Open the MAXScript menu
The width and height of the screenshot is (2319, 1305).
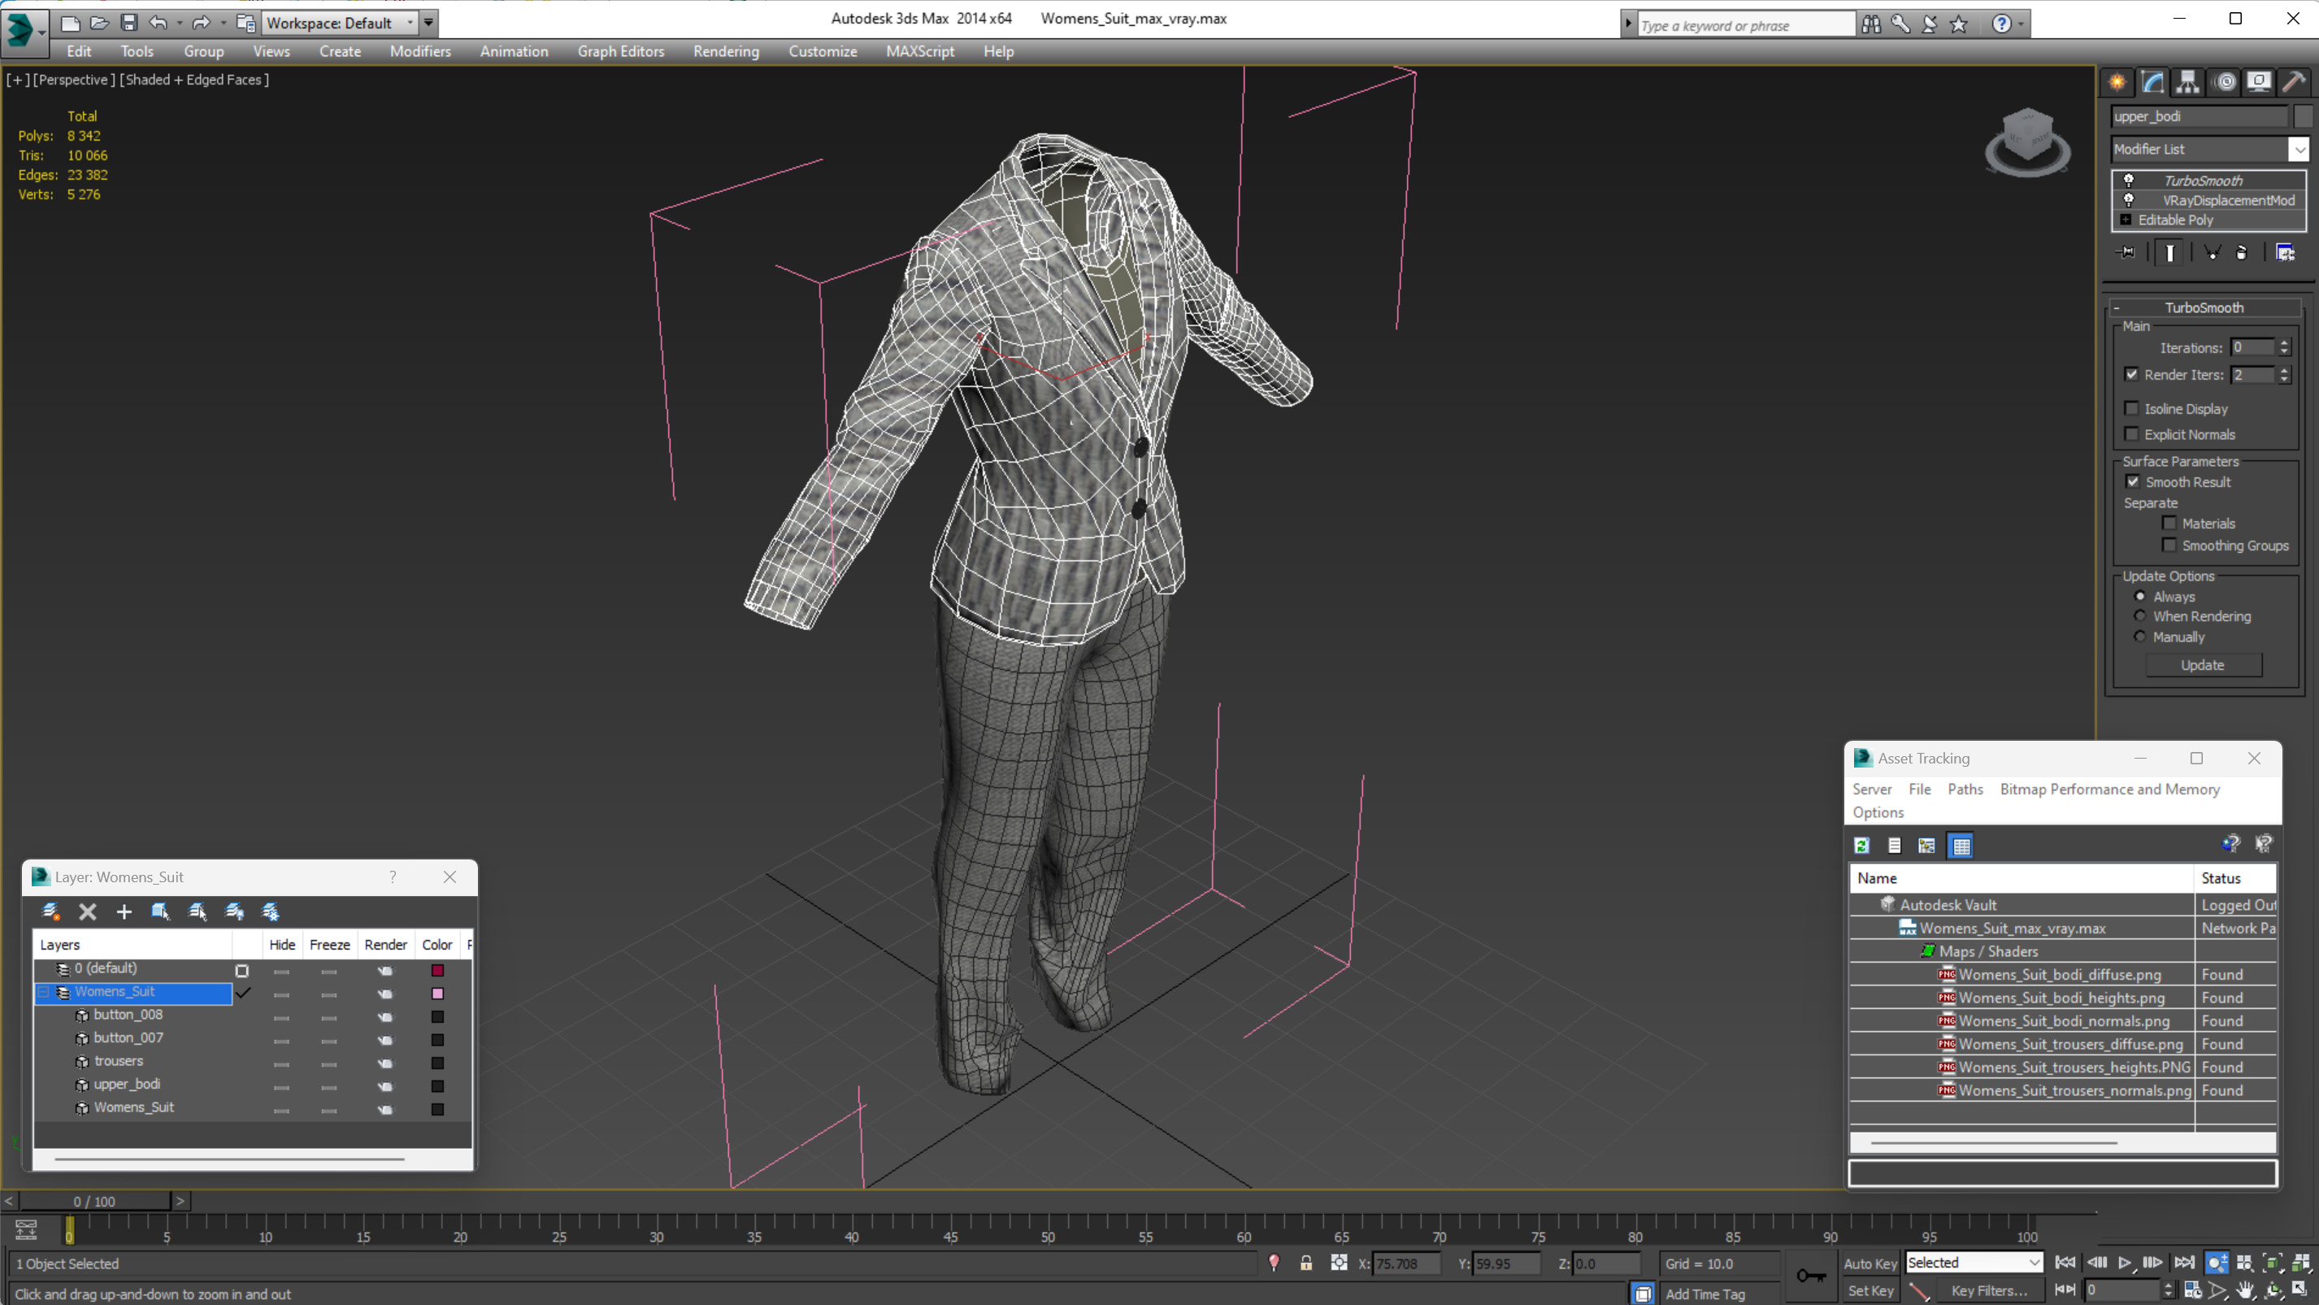tap(919, 51)
